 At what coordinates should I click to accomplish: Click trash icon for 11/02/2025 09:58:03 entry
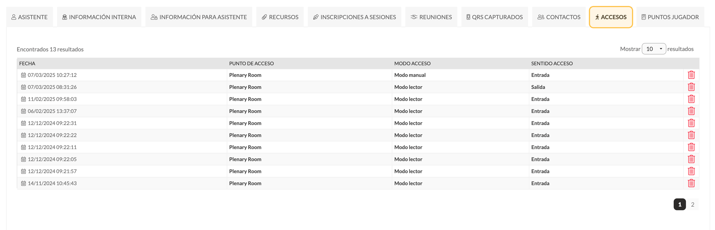[x=691, y=99]
